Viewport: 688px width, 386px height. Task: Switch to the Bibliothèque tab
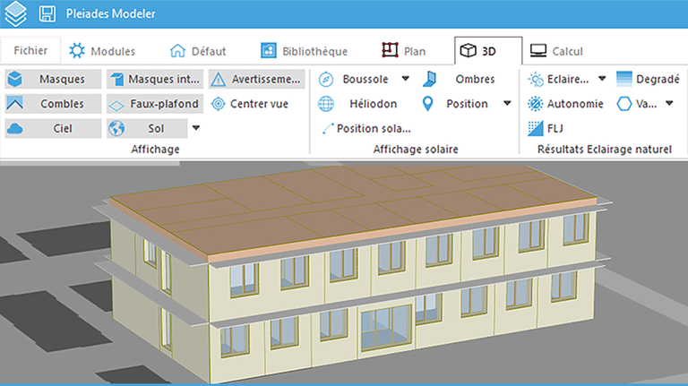click(x=303, y=50)
